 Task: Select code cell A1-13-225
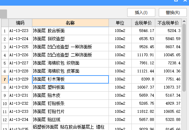(20, 47)
